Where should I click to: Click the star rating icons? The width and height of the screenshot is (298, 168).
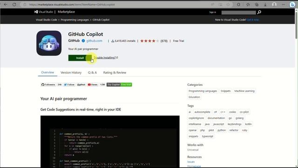(149, 41)
